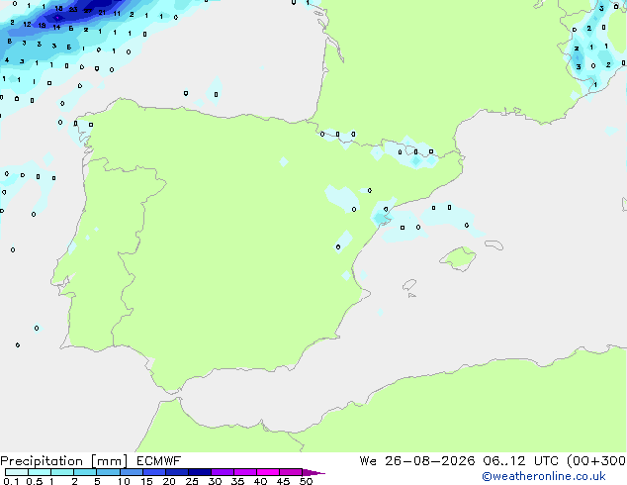Click the "25" legend scale label
This screenshot has height=485, width=627.
click(x=192, y=481)
